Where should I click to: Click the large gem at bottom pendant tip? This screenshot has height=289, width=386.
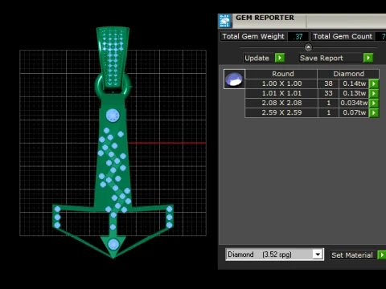(x=113, y=244)
